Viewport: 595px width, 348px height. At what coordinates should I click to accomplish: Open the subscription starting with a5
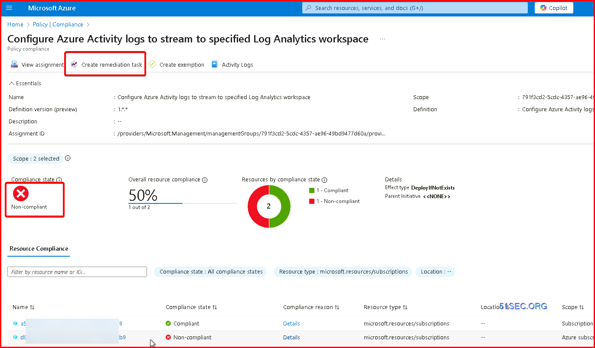pyautogui.click(x=72, y=323)
